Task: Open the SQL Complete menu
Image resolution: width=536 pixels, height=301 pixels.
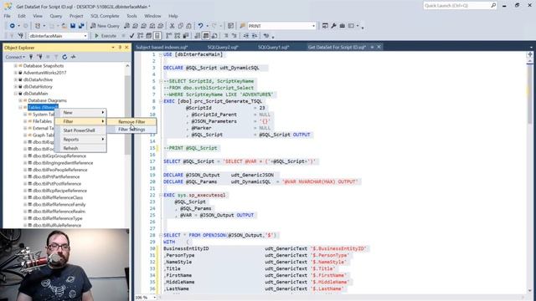Action: pos(105,16)
